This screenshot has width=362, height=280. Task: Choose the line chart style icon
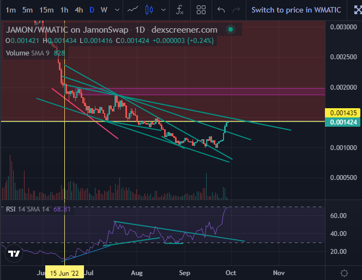[x=132, y=10]
